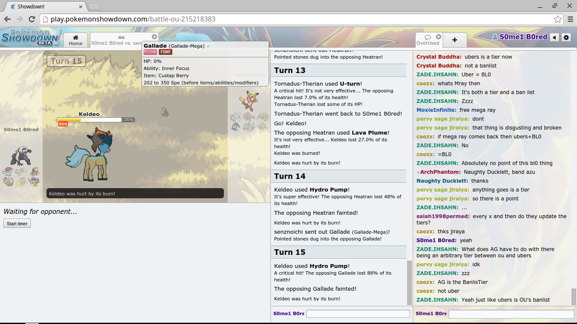Click the blue Manaphy icon in opponent's team
This screenshot has height=324, width=577.
pyautogui.click(x=235, y=126)
